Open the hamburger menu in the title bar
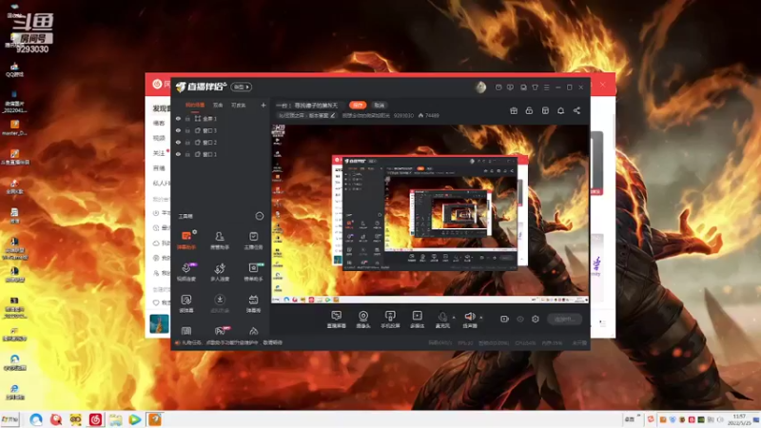 point(546,88)
